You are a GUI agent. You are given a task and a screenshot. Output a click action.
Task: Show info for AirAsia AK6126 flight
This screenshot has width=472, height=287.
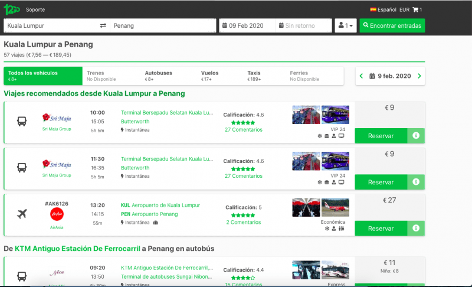pyautogui.click(x=416, y=229)
